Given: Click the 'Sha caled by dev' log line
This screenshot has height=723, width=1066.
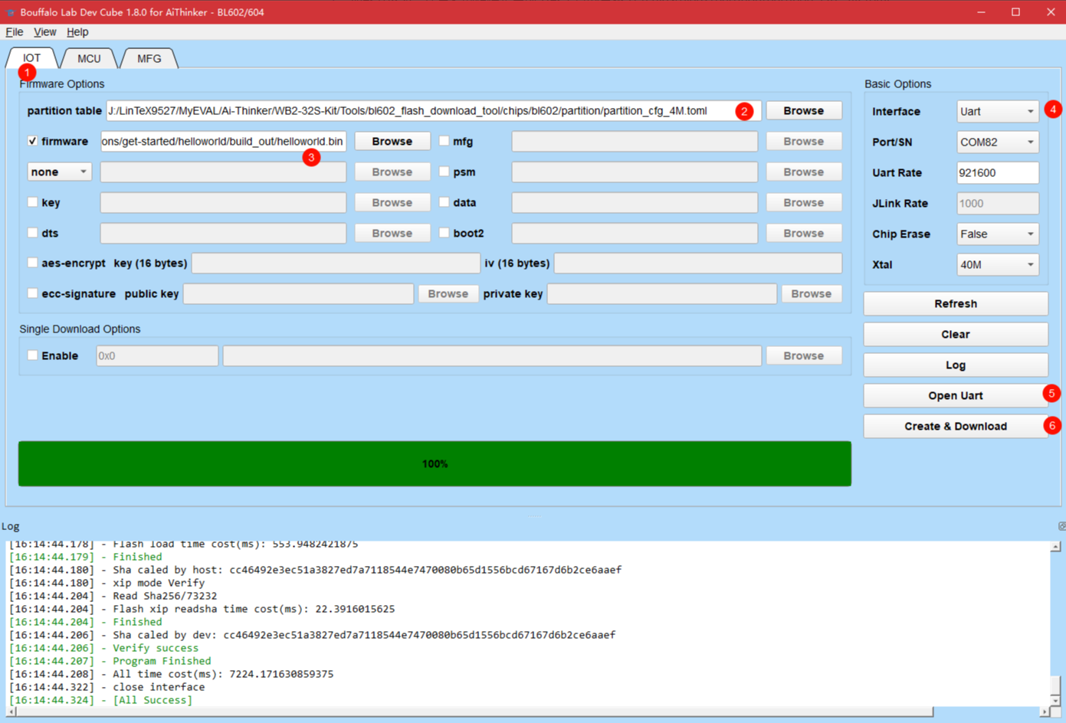Looking at the screenshot, I should pos(312,635).
